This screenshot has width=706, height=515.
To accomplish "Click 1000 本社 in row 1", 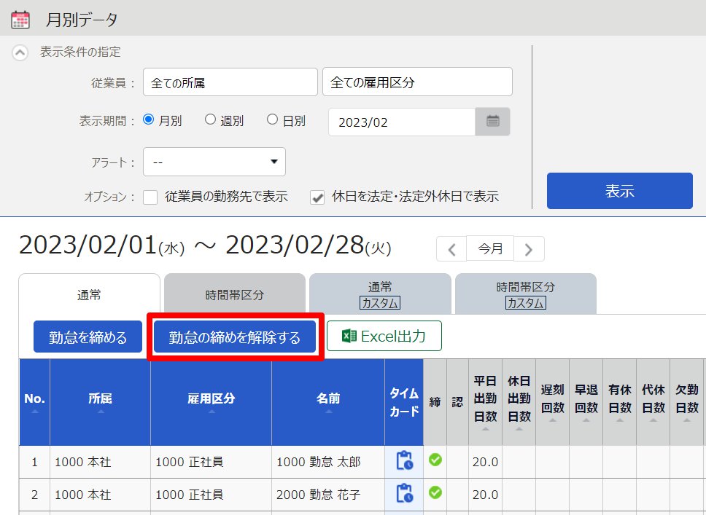I will [x=83, y=462].
